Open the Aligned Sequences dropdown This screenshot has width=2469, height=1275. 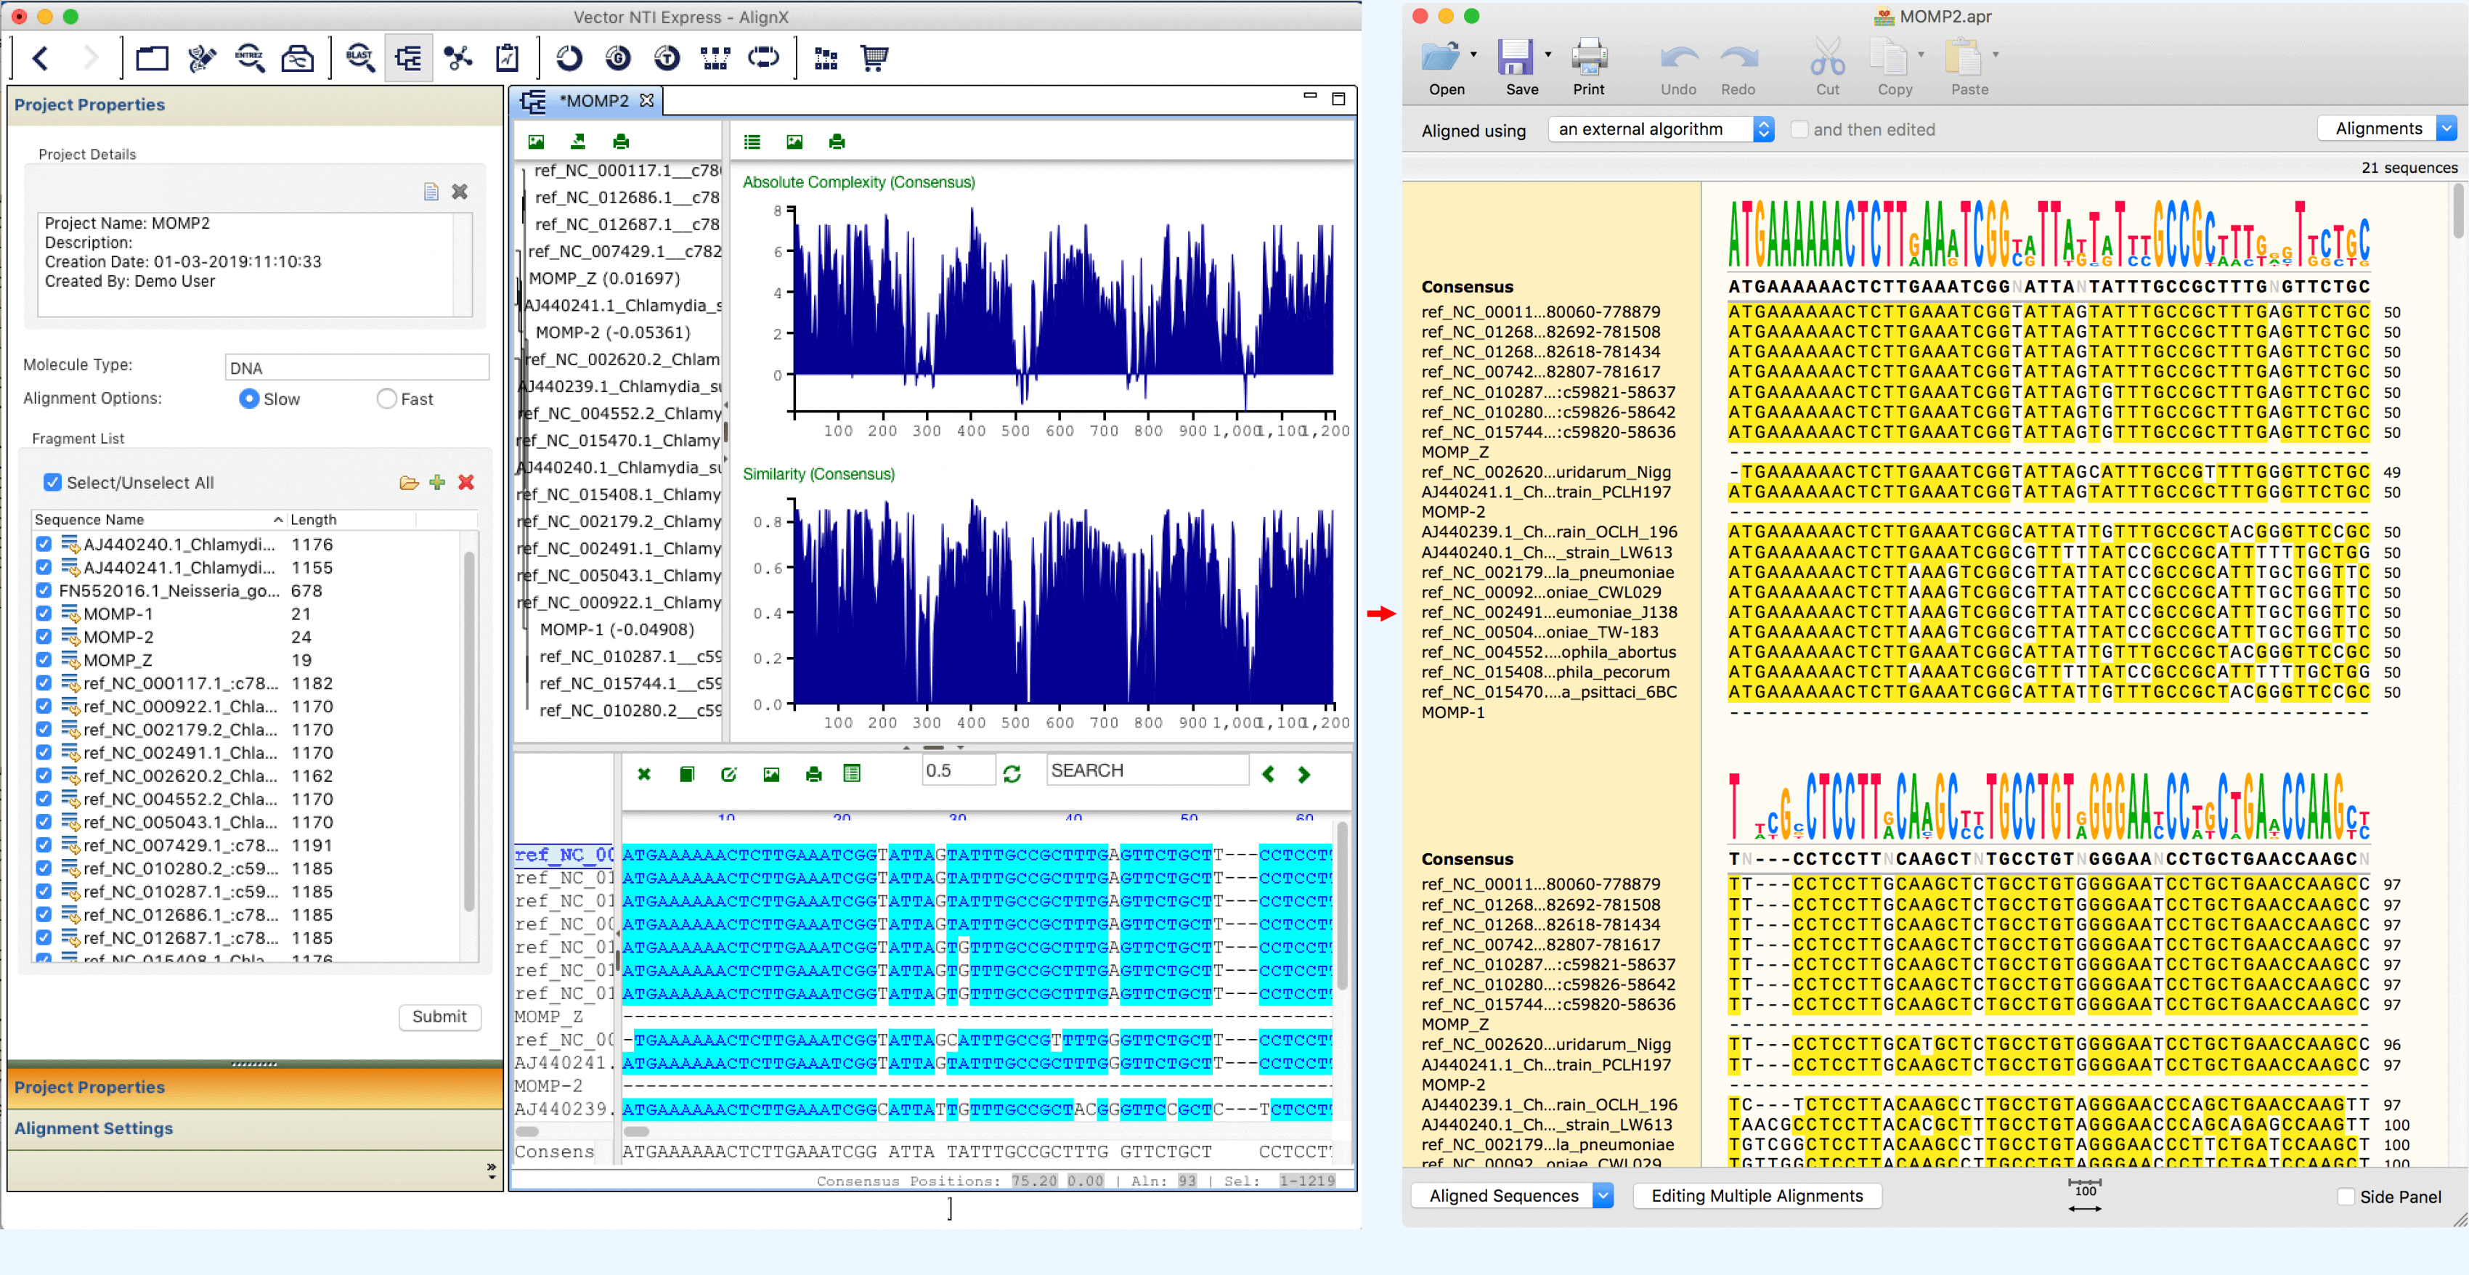[1513, 1195]
